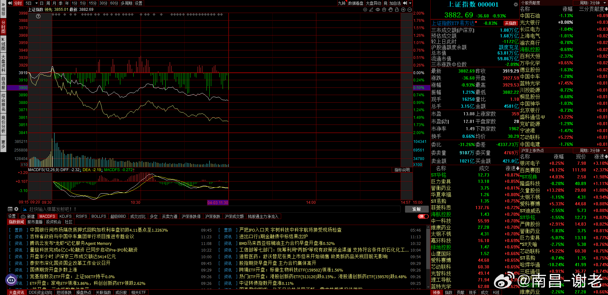Open the dropdown arrow after 加自选 arrow icon
The image size is (608, 295).
pos(410,3)
